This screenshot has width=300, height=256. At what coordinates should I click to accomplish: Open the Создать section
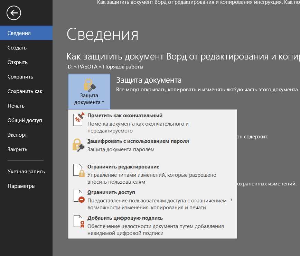pos(26,47)
